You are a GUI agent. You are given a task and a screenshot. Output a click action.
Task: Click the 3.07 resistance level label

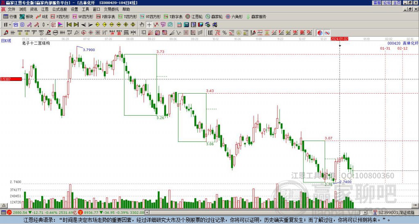tap(329, 138)
